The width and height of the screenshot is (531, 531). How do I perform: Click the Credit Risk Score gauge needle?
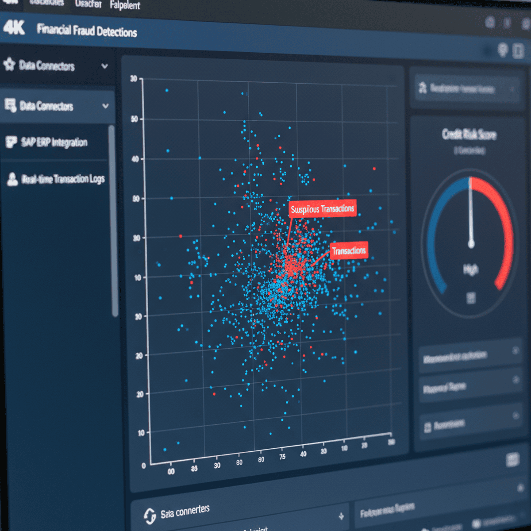click(x=471, y=212)
